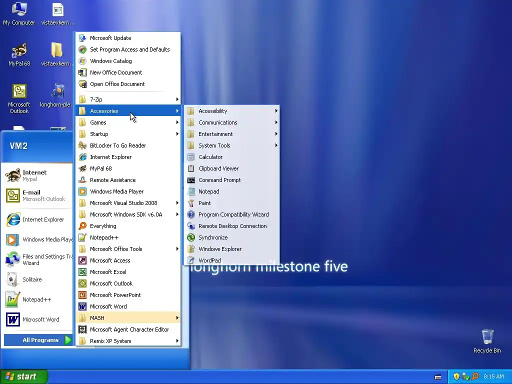Click the Microsoft Update icon

[x=82, y=38]
